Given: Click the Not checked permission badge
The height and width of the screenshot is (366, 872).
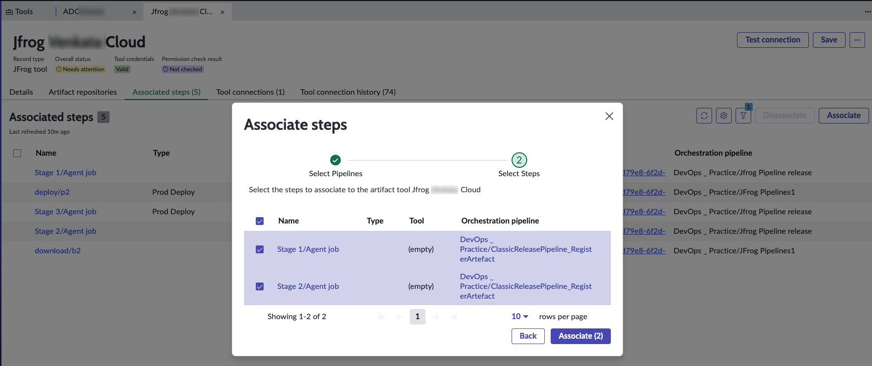Looking at the screenshot, I should [183, 69].
